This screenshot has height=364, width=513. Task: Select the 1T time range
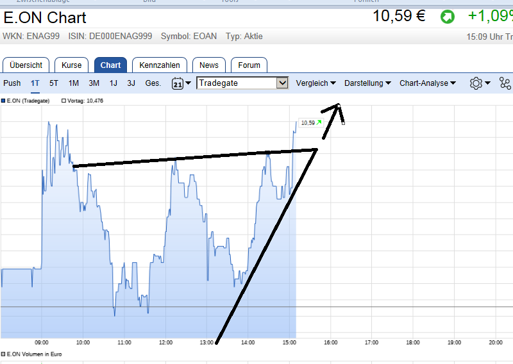click(35, 83)
